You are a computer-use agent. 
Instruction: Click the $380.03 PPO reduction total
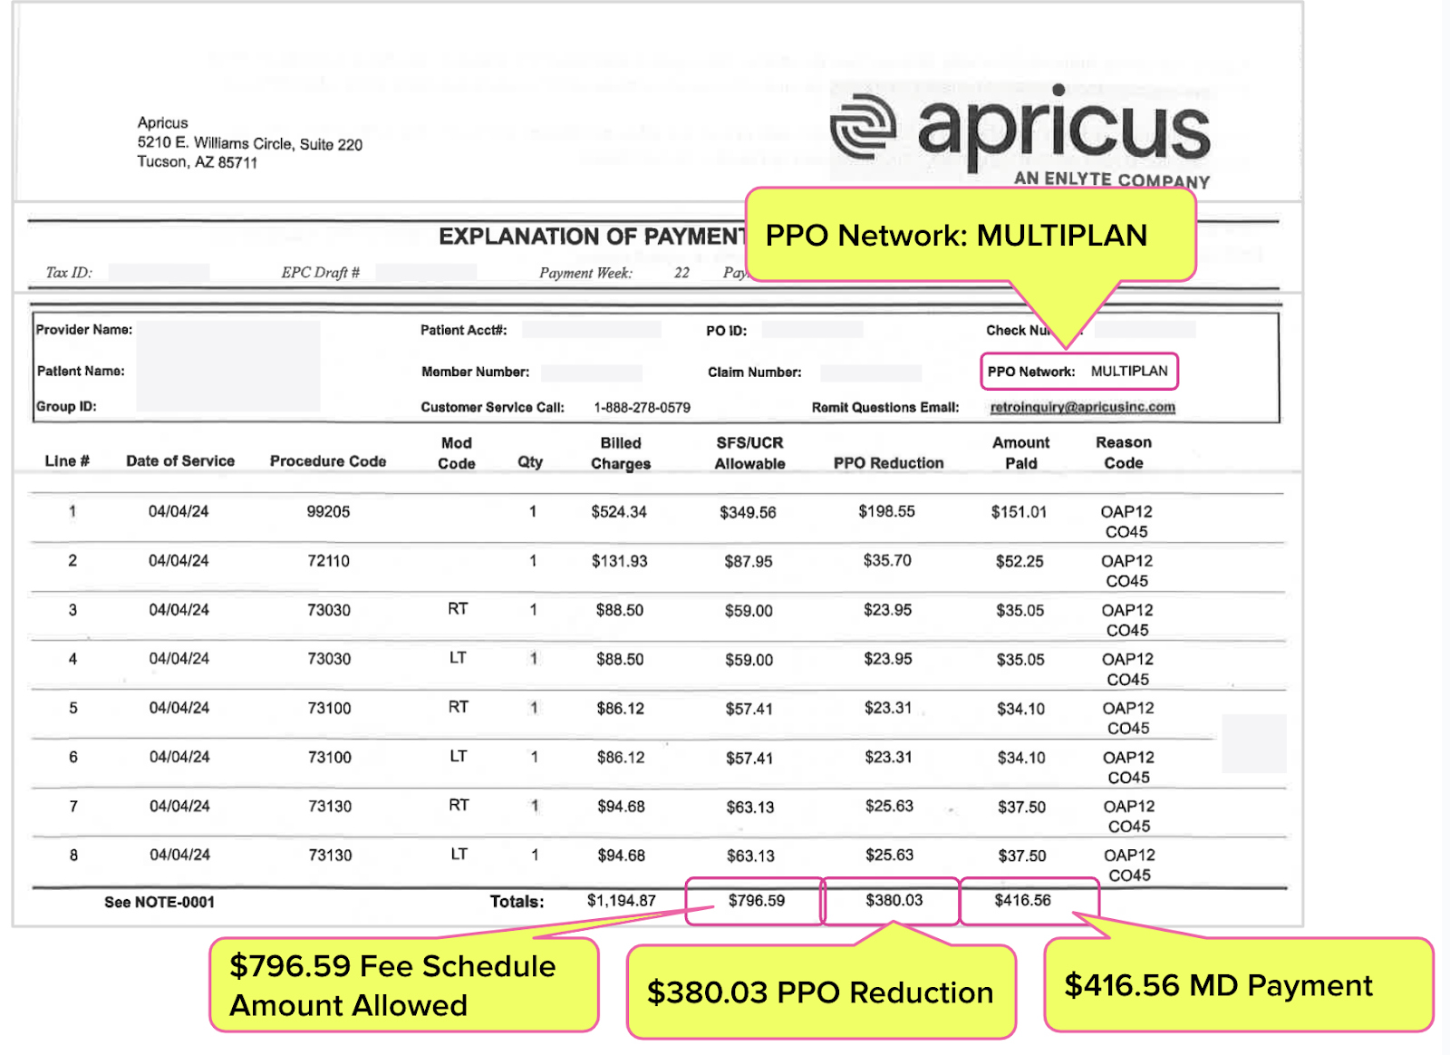[894, 901]
